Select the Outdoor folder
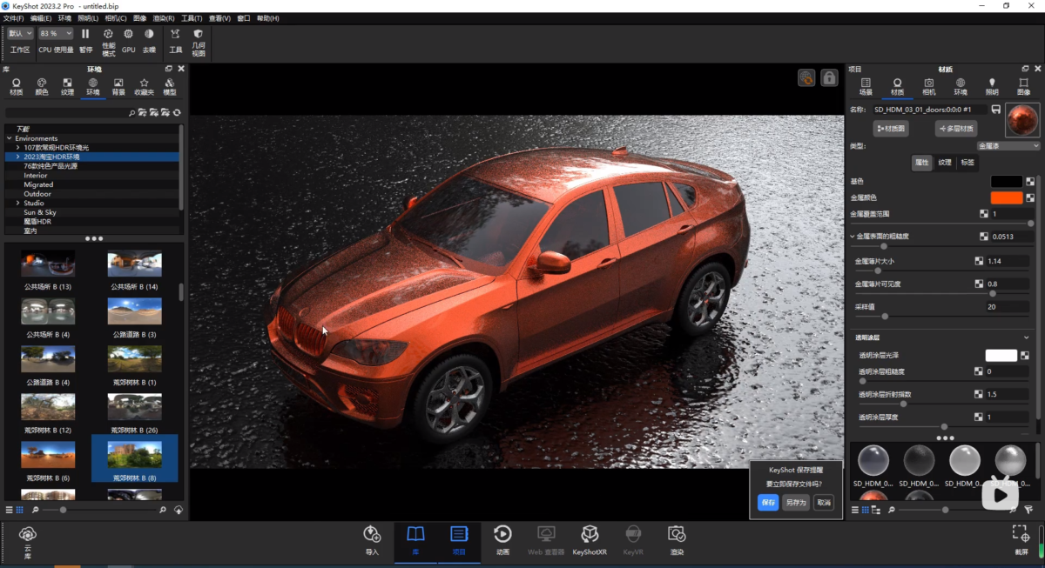The image size is (1045, 568). point(37,194)
